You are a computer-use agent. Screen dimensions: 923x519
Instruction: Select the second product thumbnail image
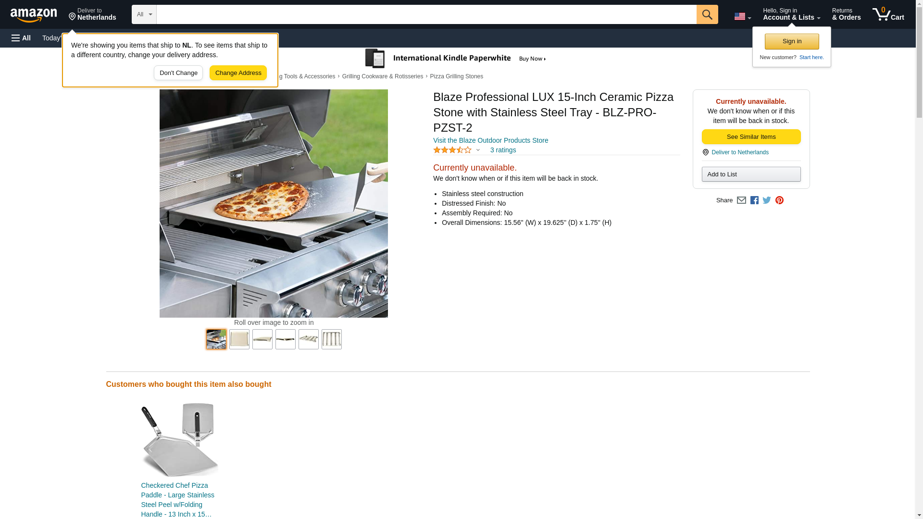click(x=239, y=339)
